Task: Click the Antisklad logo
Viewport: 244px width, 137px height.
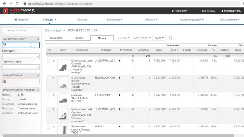Action: [19, 11]
